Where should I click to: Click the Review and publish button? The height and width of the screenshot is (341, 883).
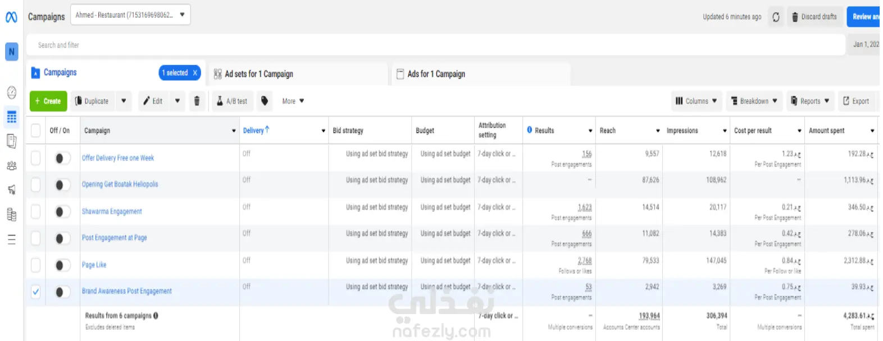coord(864,17)
